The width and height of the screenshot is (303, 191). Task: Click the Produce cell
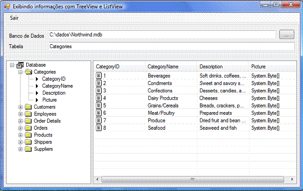pyautogui.click(x=157, y=121)
